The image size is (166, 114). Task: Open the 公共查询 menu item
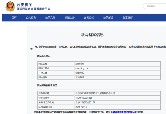pos(31,18)
